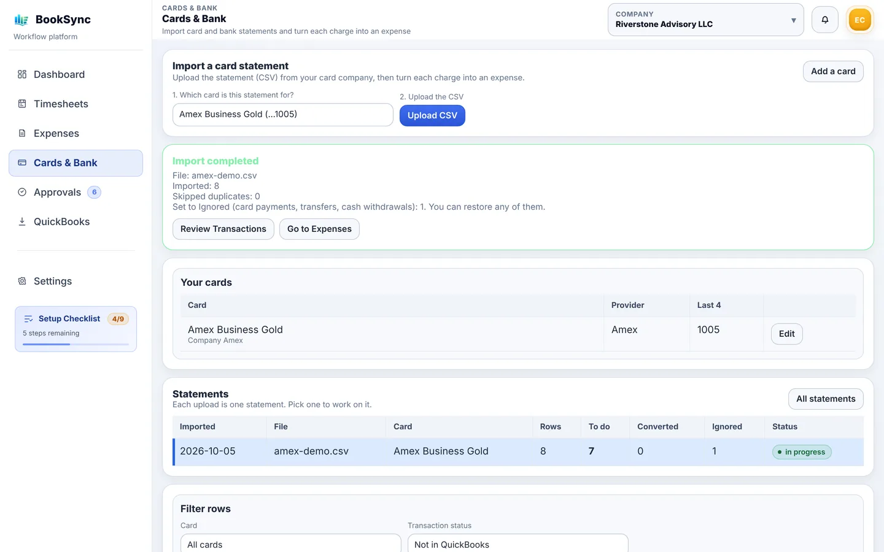The image size is (884, 552).
Task: Open the Transaction status filter dropdown
Action: pos(518,544)
